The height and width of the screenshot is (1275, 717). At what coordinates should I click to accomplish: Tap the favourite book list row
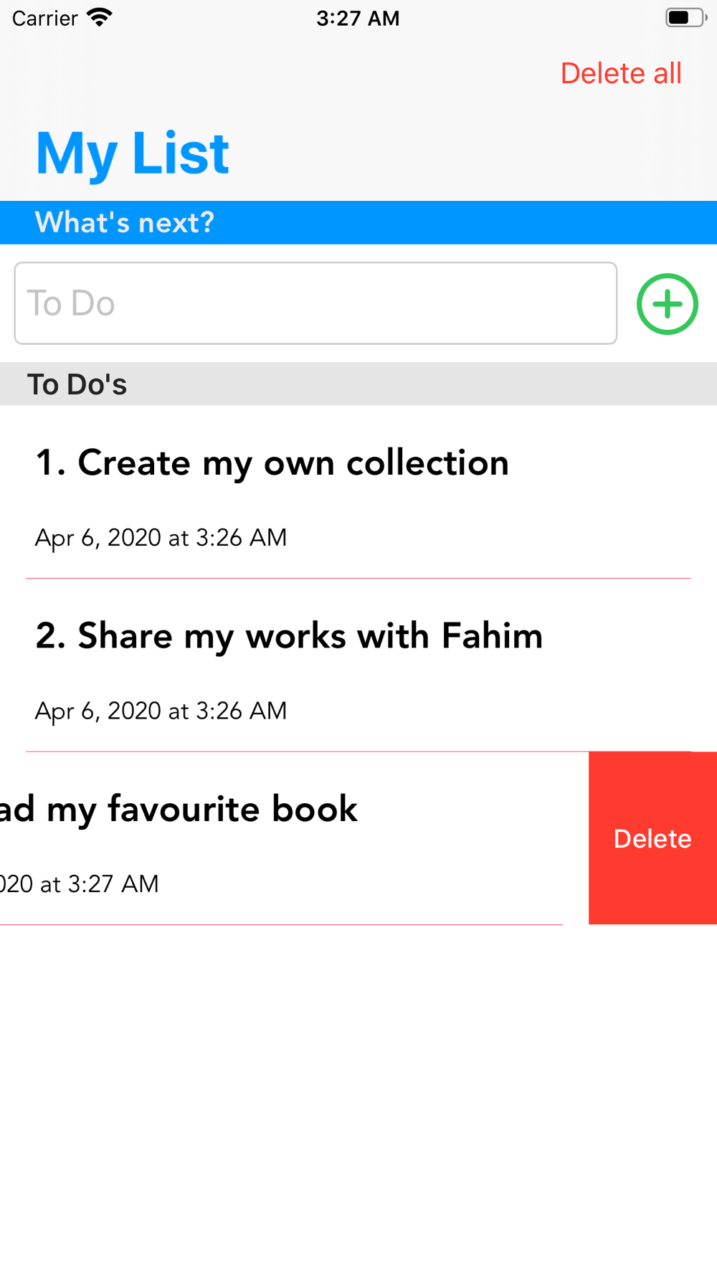click(x=294, y=838)
